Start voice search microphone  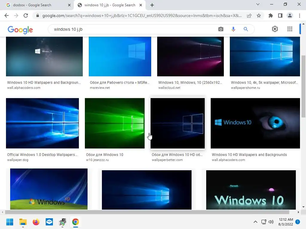[x=233, y=29]
